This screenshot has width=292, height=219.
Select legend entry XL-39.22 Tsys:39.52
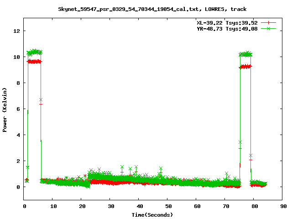tap(227, 23)
